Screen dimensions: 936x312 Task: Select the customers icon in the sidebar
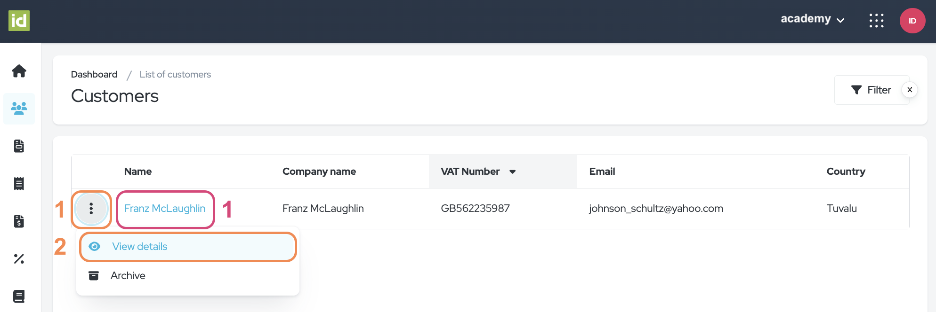(x=19, y=109)
